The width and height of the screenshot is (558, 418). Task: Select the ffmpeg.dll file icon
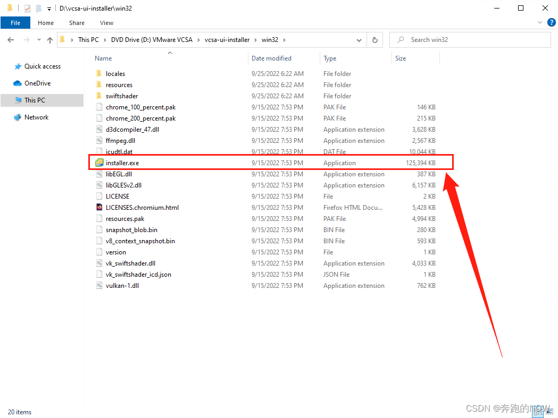click(99, 140)
